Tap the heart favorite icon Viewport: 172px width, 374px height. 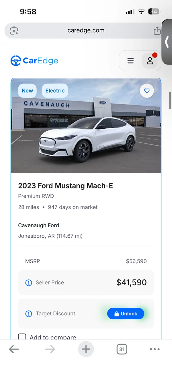147,91
